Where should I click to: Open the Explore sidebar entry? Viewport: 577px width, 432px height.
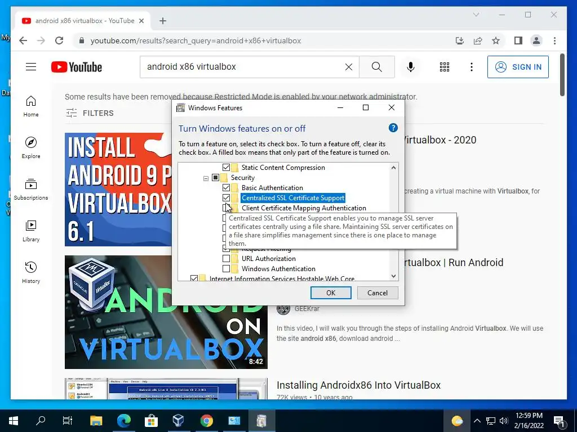(31, 148)
